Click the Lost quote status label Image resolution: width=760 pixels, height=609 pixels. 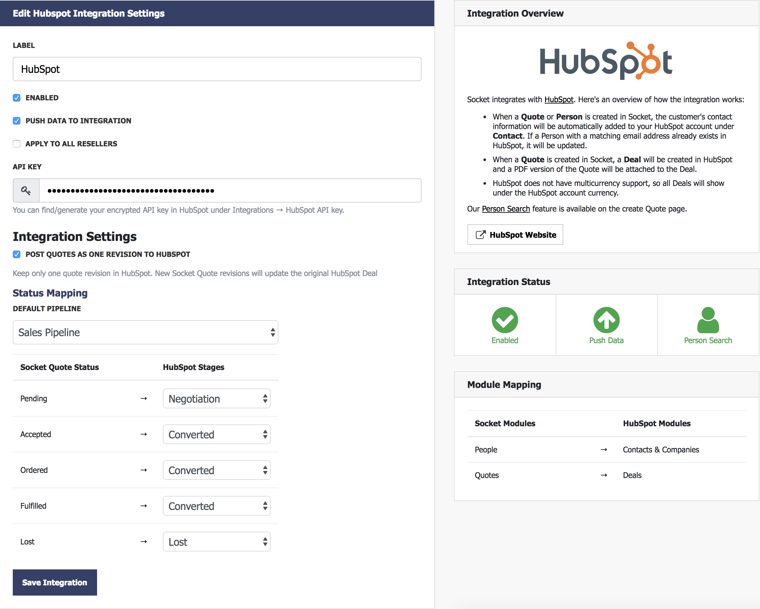(x=27, y=542)
